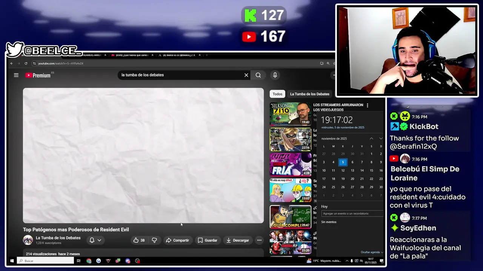Click the 1,23 K suscriptores text
This screenshot has width=483, height=271.
(48, 243)
